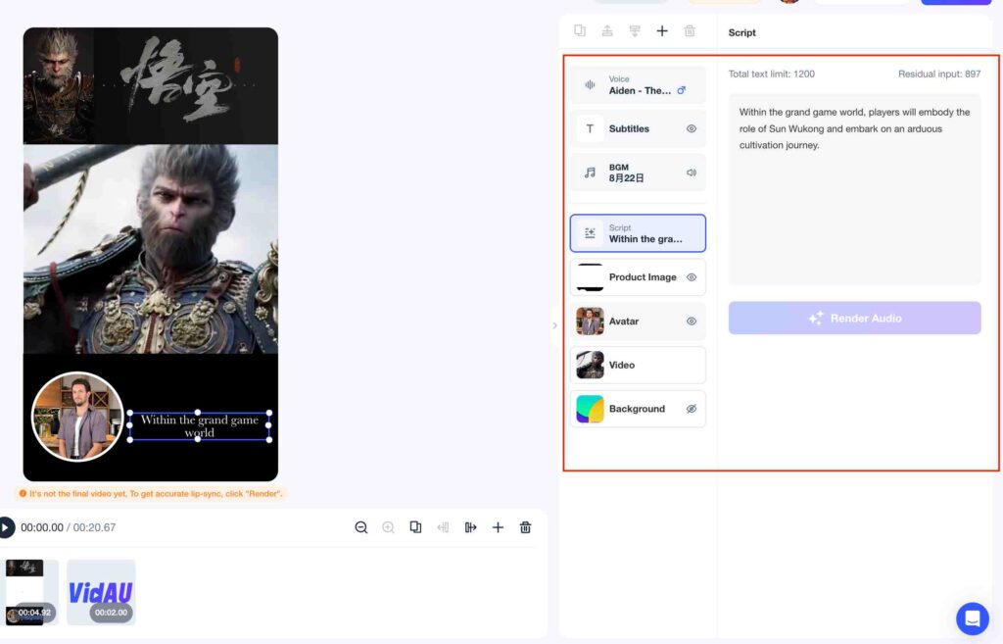Click the male gender icon beside Aiden
The image size is (1003, 644).
682,90
